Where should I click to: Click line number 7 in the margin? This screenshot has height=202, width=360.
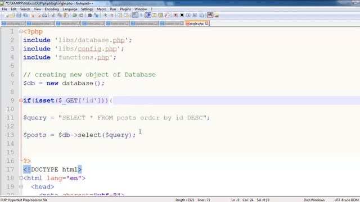(x=12, y=83)
